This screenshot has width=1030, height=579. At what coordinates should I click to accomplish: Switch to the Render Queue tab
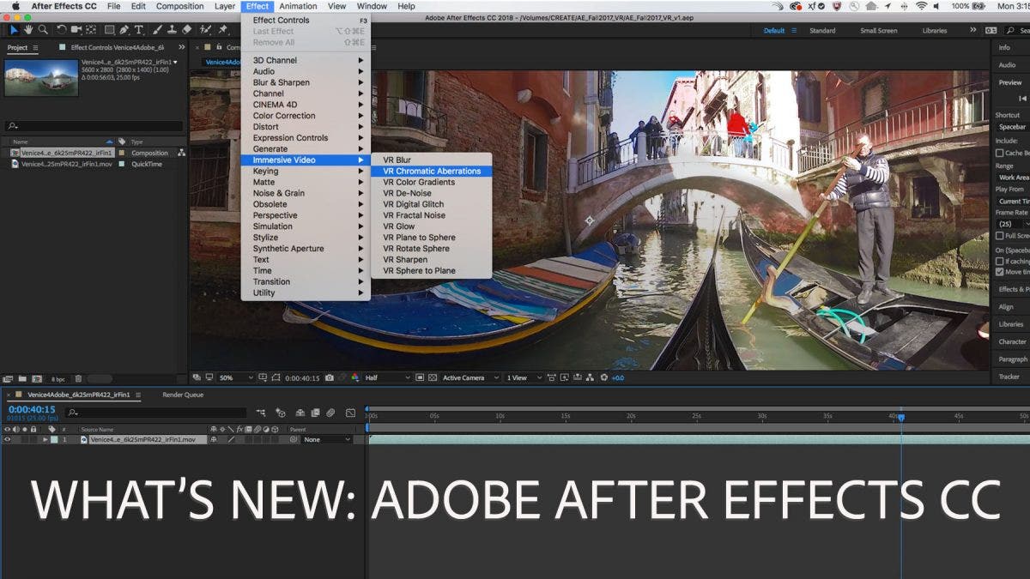(183, 393)
